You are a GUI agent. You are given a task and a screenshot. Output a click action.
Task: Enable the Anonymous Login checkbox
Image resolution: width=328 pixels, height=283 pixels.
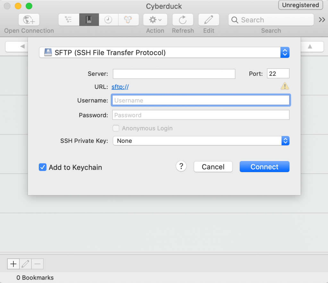click(116, 128)
